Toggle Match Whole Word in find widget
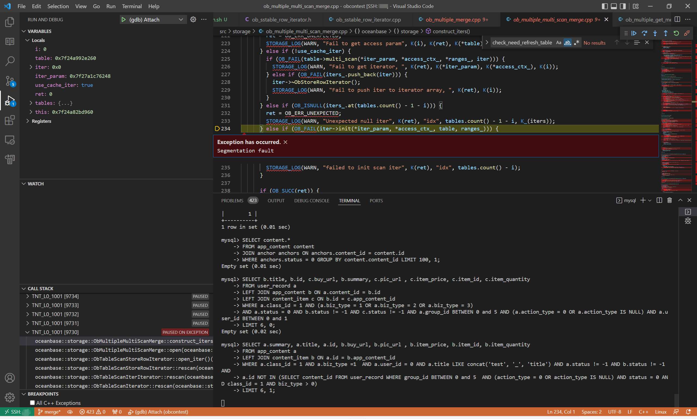 567,43
